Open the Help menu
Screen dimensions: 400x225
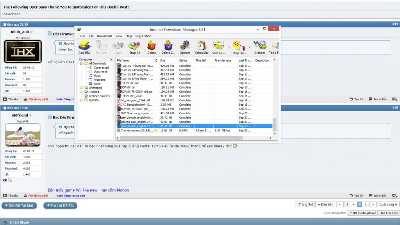(x=129, y=36)
